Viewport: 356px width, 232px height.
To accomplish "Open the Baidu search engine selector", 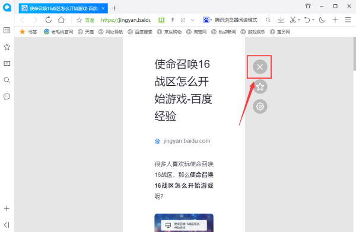I will (207, 20).
